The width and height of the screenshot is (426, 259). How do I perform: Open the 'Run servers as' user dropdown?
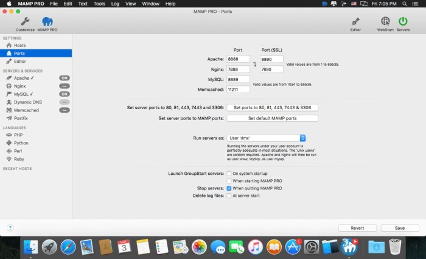click(x=267, y=138)
